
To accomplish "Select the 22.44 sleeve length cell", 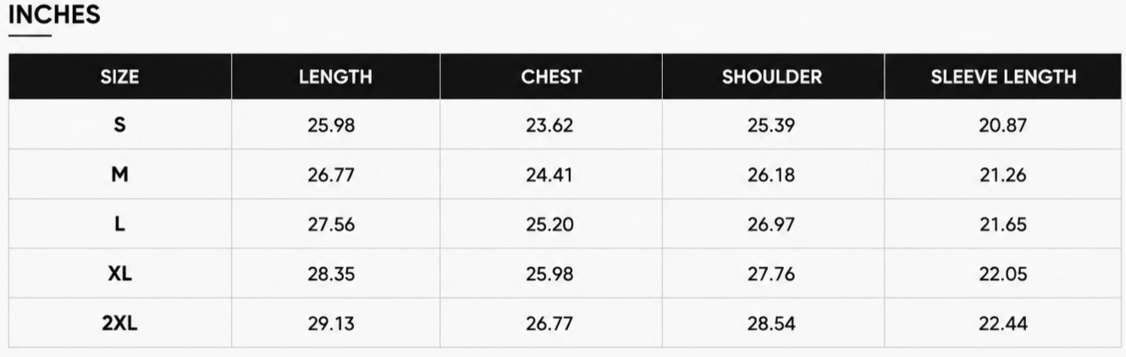I will (1003, 324).
